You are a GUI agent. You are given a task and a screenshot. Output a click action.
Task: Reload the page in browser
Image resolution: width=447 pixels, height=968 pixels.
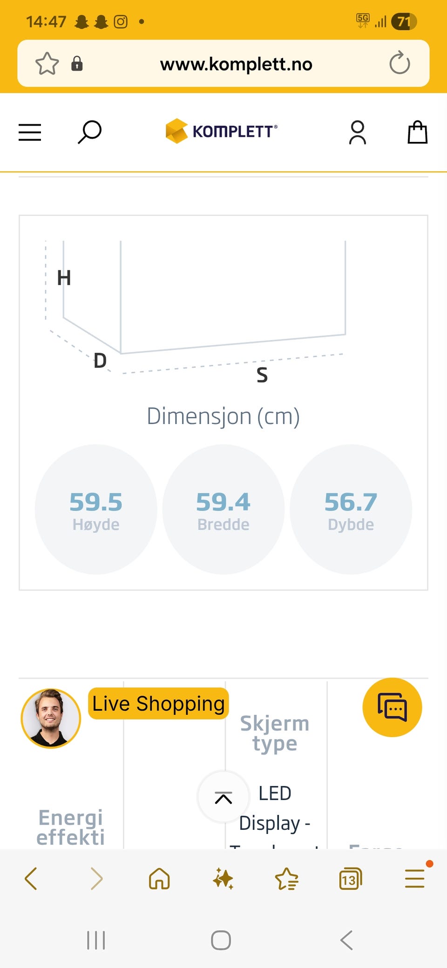(400, 64)
